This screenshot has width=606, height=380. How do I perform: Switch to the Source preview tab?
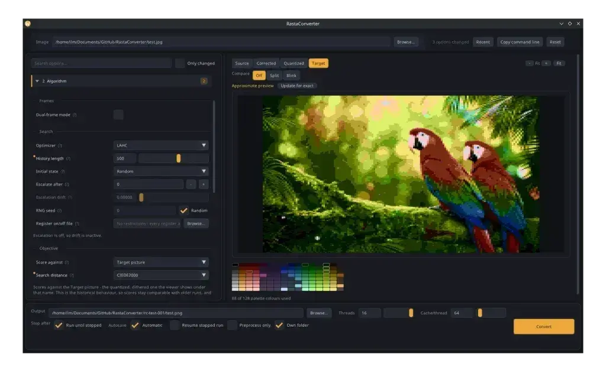[x=242, y=63]
